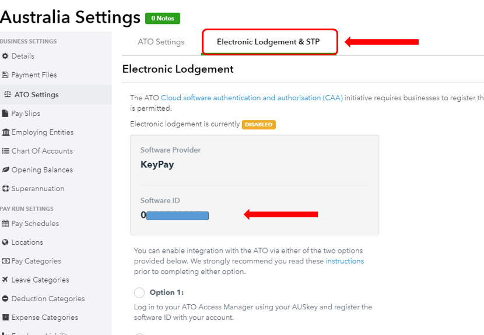The height and width of the screenshot is (335, 484).
Task: Click the gear icon beside Details
Action: (x=6, y=57)
